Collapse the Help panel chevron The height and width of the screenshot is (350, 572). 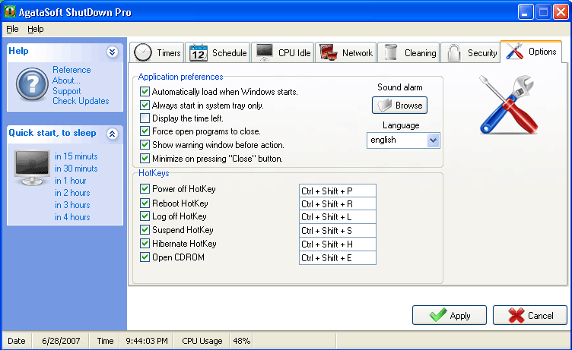coord(113,52)
